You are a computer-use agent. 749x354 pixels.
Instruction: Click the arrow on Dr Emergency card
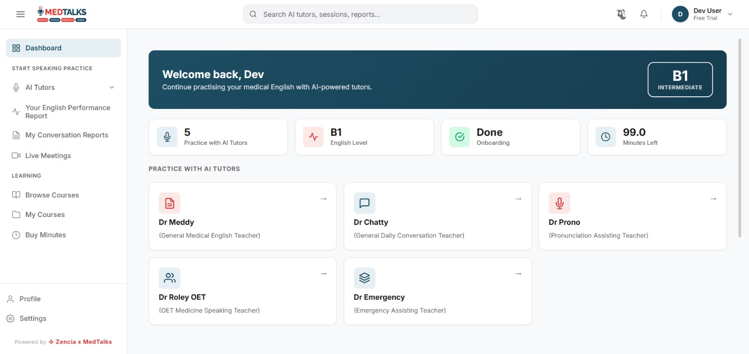tap(518, 274)
